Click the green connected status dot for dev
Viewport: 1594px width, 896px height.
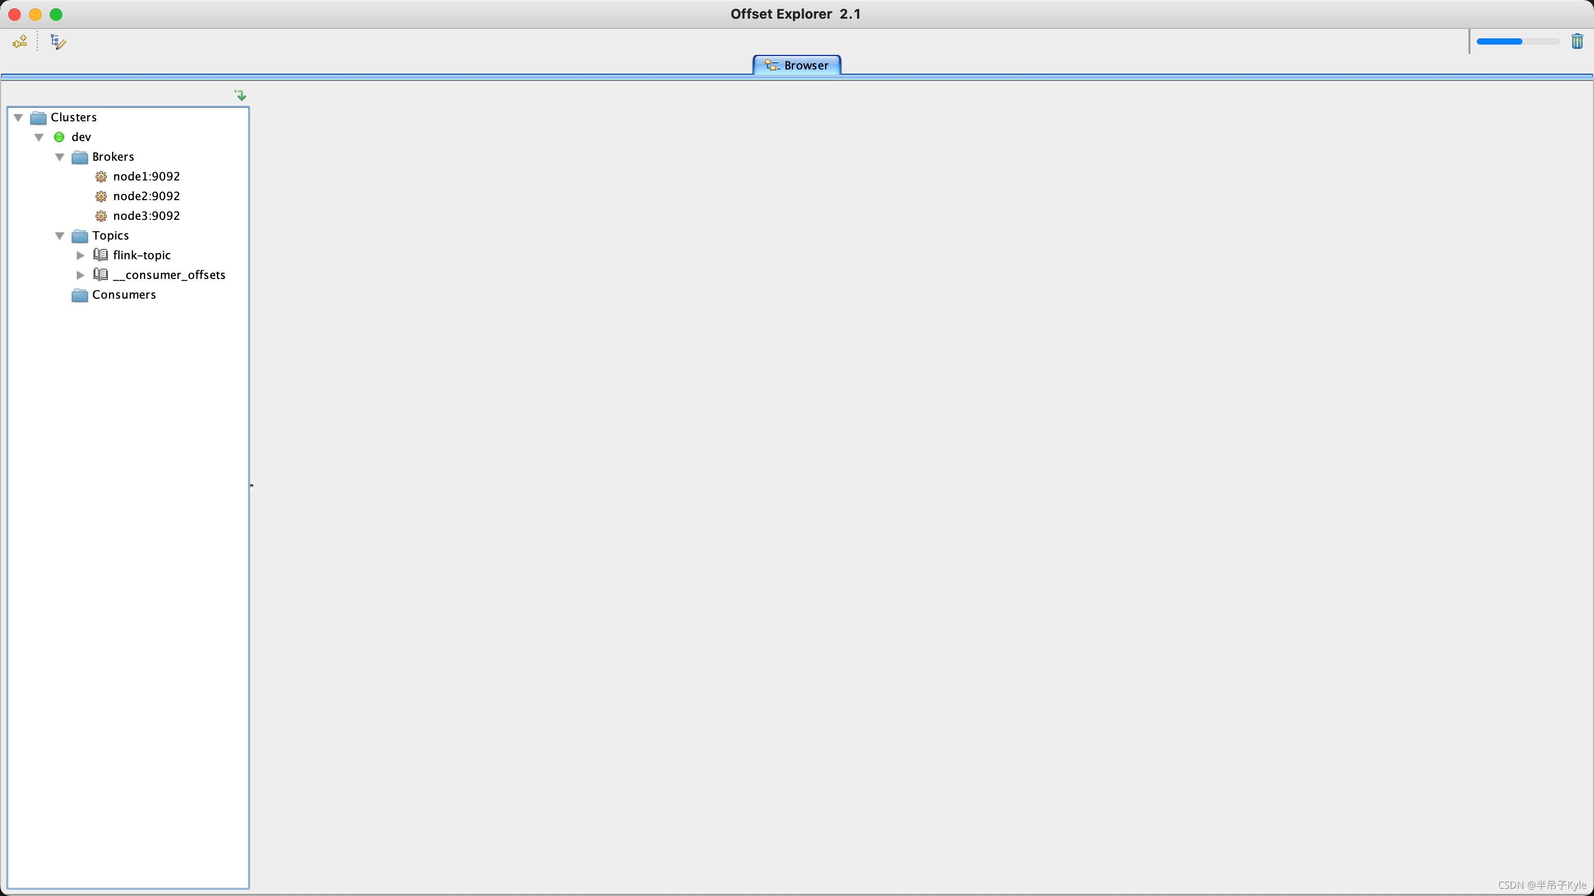pos(60,136)
